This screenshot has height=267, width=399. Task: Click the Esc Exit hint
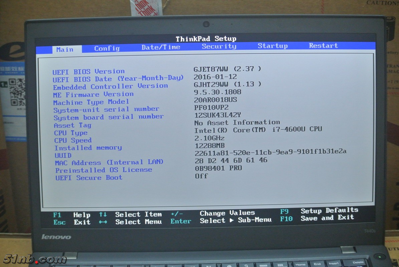(72, 222)
